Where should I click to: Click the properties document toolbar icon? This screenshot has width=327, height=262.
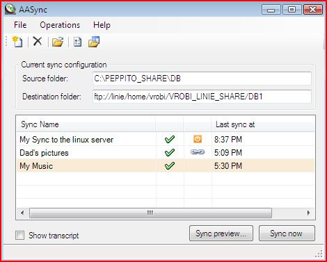pyautogui.click(x=77, y=42)
